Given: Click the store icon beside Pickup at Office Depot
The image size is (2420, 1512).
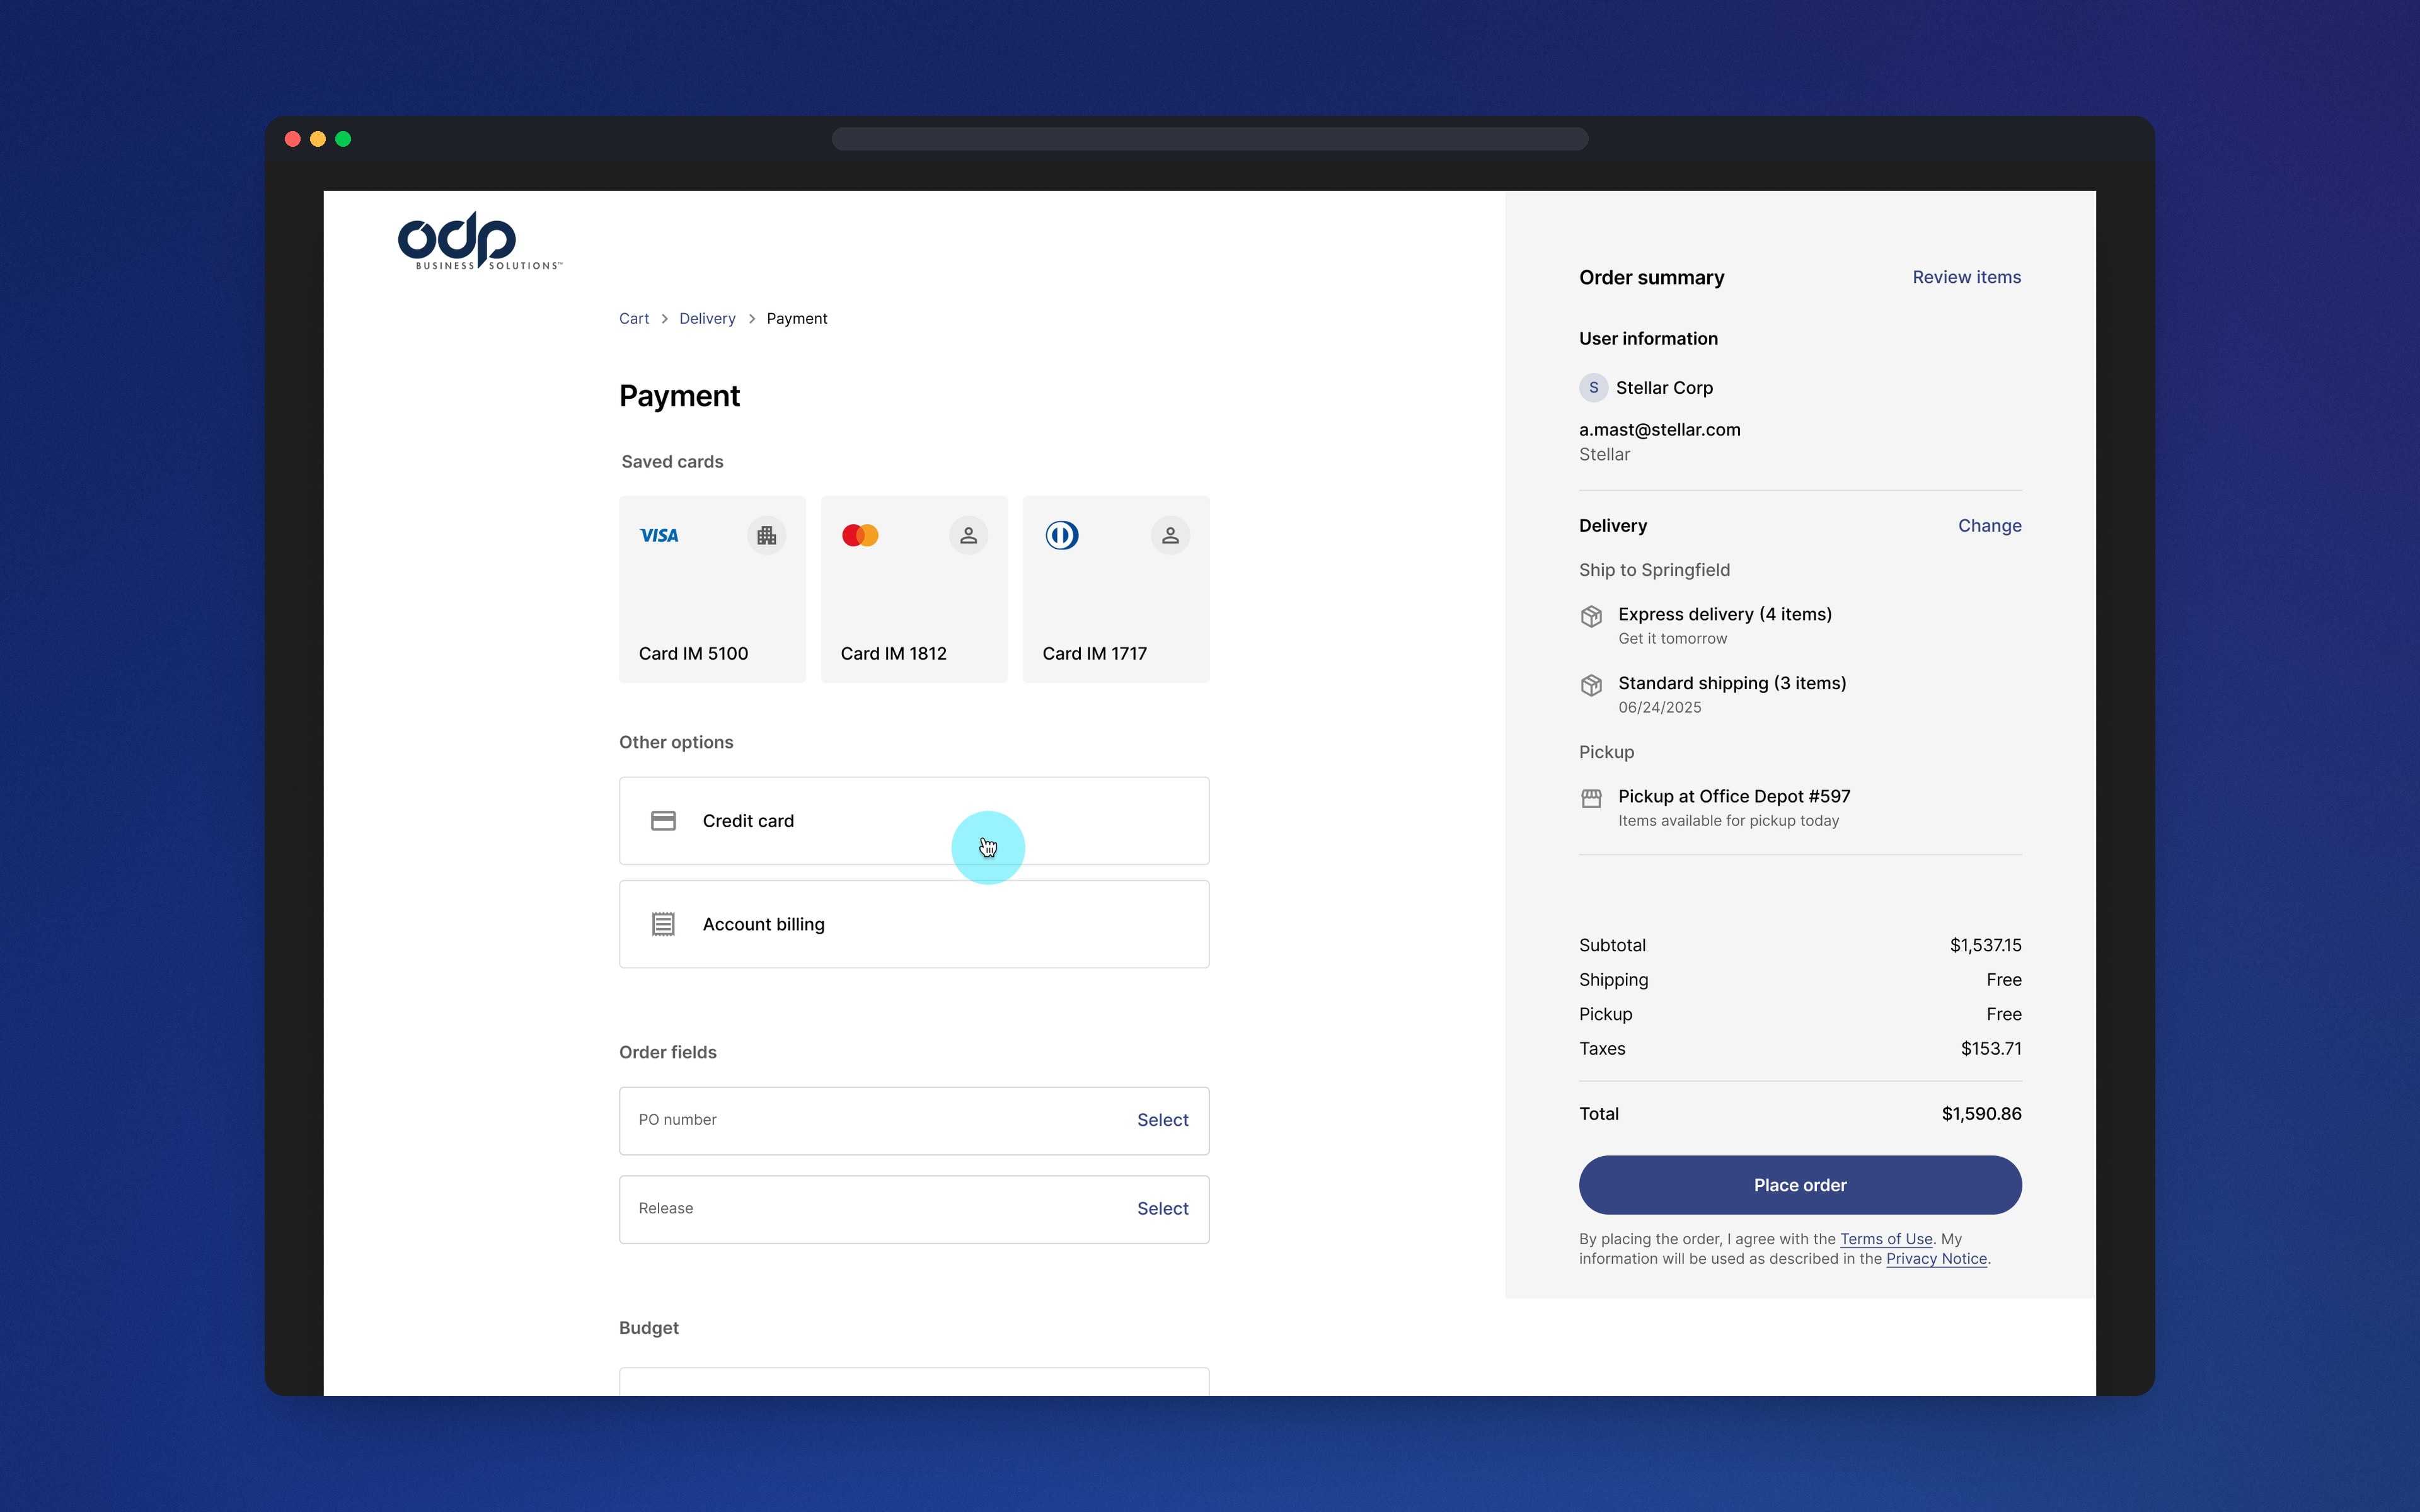Looking at the screenshot, I should (1591, 798).
